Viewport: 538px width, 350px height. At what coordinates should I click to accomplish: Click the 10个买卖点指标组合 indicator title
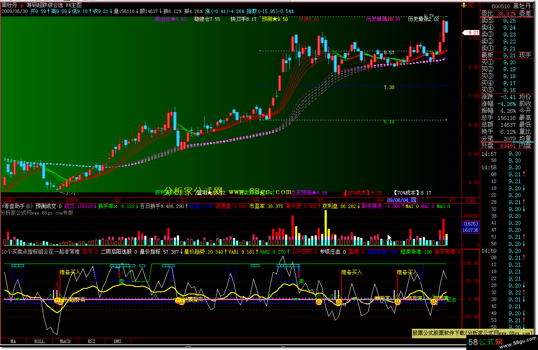(x=41, y=251)
